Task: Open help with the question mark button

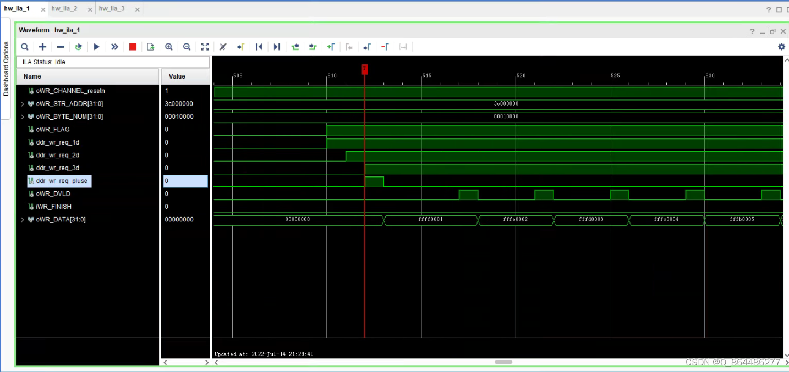Action: [752, 31]
